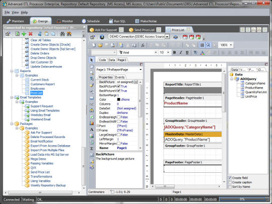Screen dimensions: 272x204
Task: Open Run SQL tab
Action: (117, 21)
